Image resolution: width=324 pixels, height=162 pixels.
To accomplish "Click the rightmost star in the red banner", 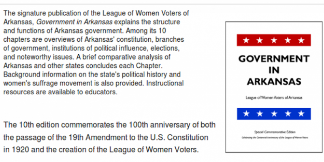I will 301,40.
